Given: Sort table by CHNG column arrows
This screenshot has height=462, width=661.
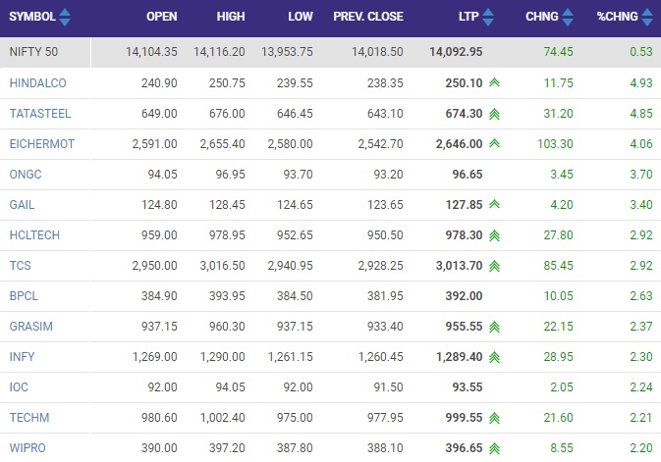Looking at the screenshot, I should tap(568, 17).
